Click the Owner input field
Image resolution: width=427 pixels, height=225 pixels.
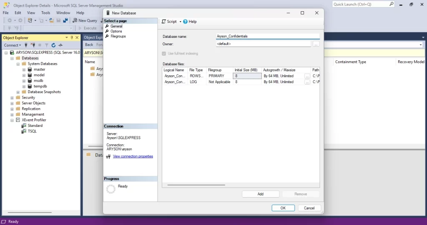click(264, 44)
